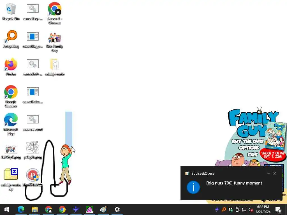The width and height of the screenshot is (287, 215).
Task: Click the Everything magnifier tray icon
Action: (224, 209)
